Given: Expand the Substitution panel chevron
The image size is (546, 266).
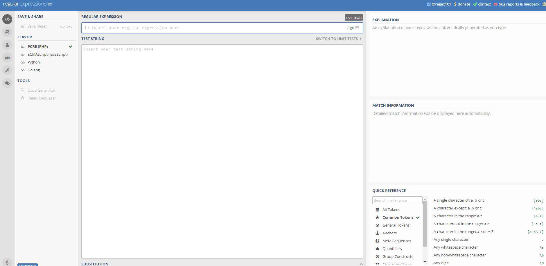Looking at the screenshot, I should [x=361, y=264].
